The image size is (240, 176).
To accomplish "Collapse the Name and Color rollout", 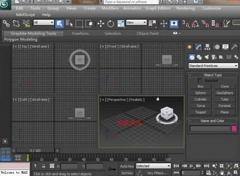I will 213,121.
